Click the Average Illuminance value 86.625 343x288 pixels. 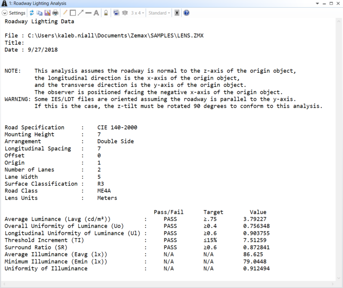click(253, 254)
